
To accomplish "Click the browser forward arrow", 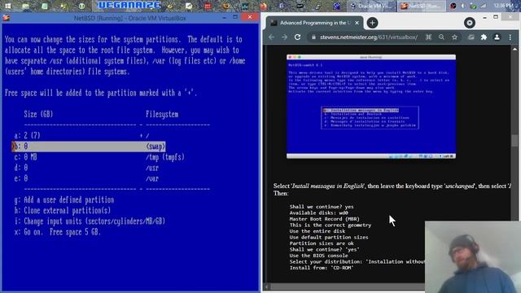I will coord(284,37).
